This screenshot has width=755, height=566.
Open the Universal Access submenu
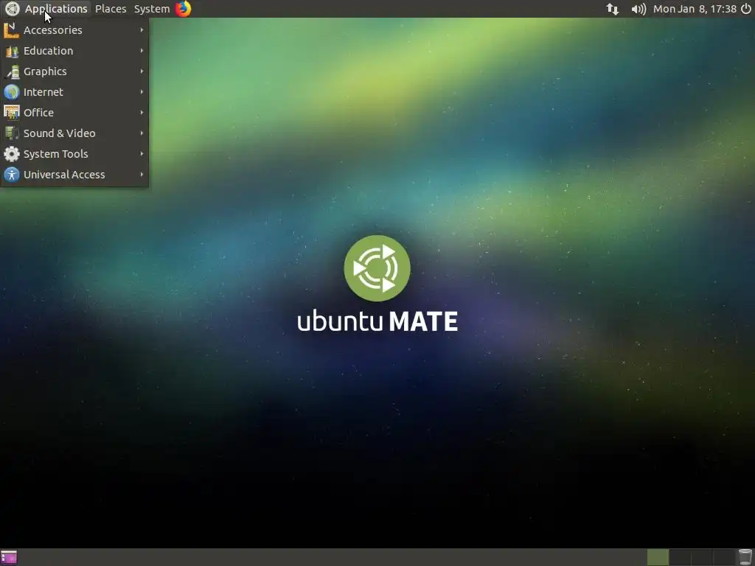click(x=74, y=175)
